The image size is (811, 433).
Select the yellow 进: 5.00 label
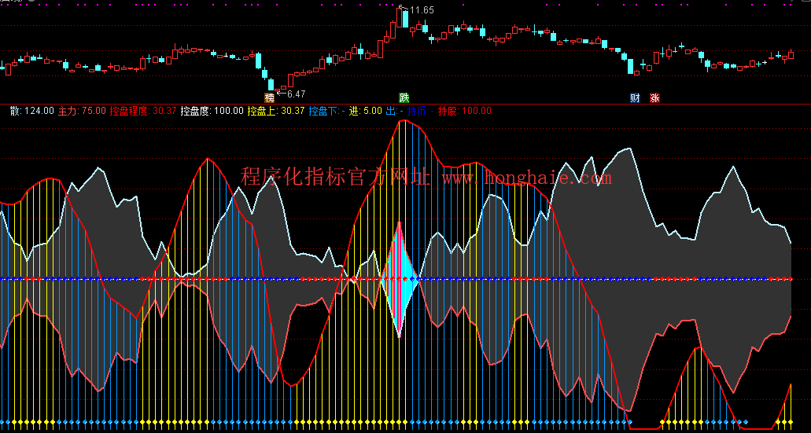tap(365, 111)
